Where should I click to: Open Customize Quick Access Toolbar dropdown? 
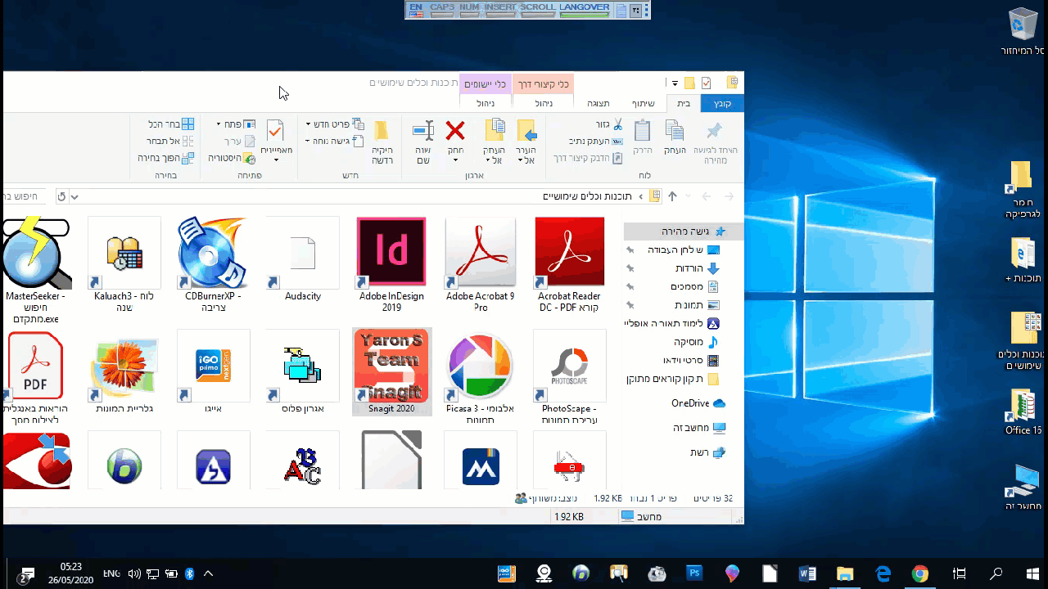(x=675, y=83)
